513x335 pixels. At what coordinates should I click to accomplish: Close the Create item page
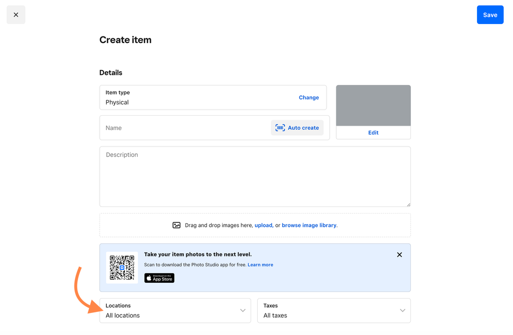tap(16, 15)
